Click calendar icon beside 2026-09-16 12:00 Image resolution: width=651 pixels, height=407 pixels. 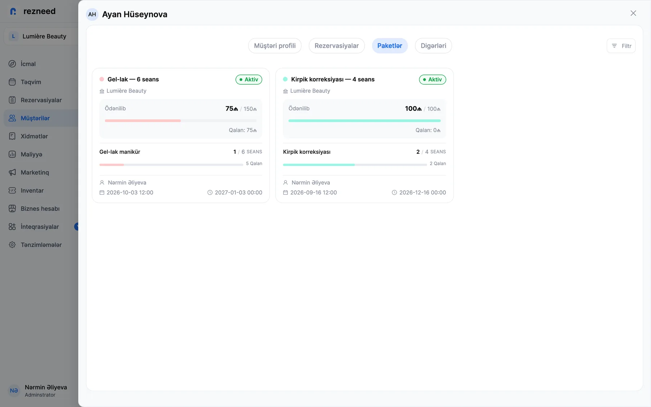285,192
